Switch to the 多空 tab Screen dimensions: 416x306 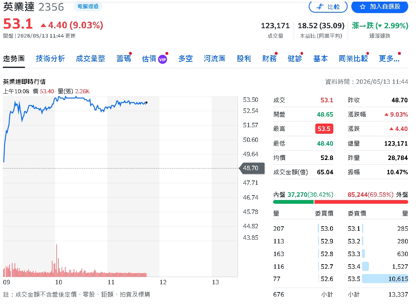tap(185, 59)
